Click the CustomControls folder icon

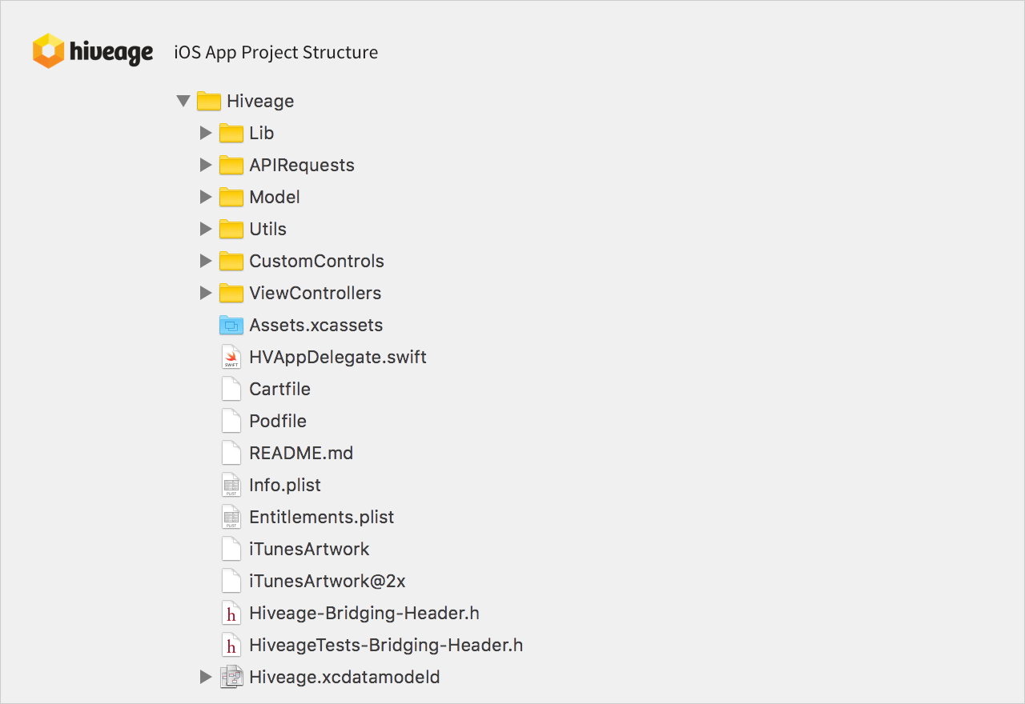[x=231, y=261]
